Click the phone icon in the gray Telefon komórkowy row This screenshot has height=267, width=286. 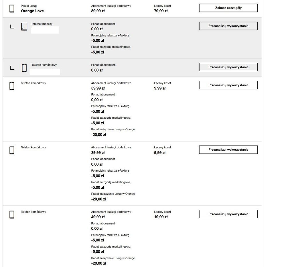(x=24, y=68)
